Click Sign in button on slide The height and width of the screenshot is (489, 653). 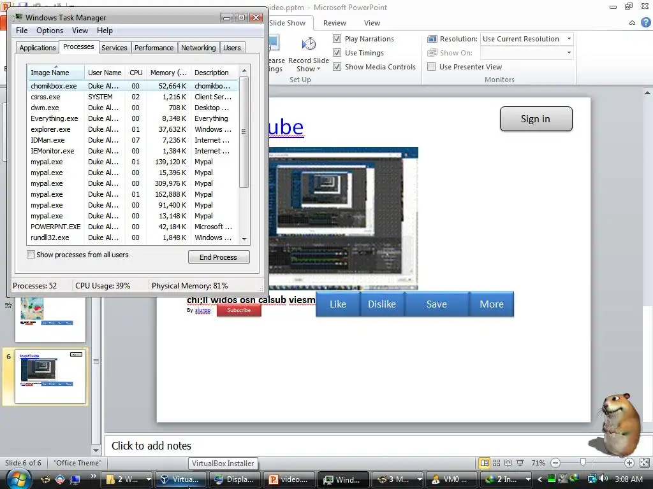[x=536, y=119]
